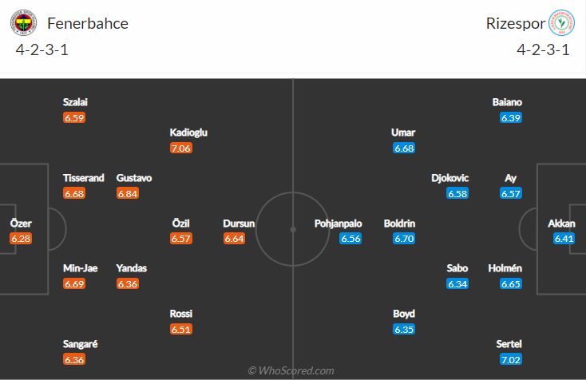586x380 pixels.
Task: Click Kadioglu's 7.06 rating badge
Action: 181,148
